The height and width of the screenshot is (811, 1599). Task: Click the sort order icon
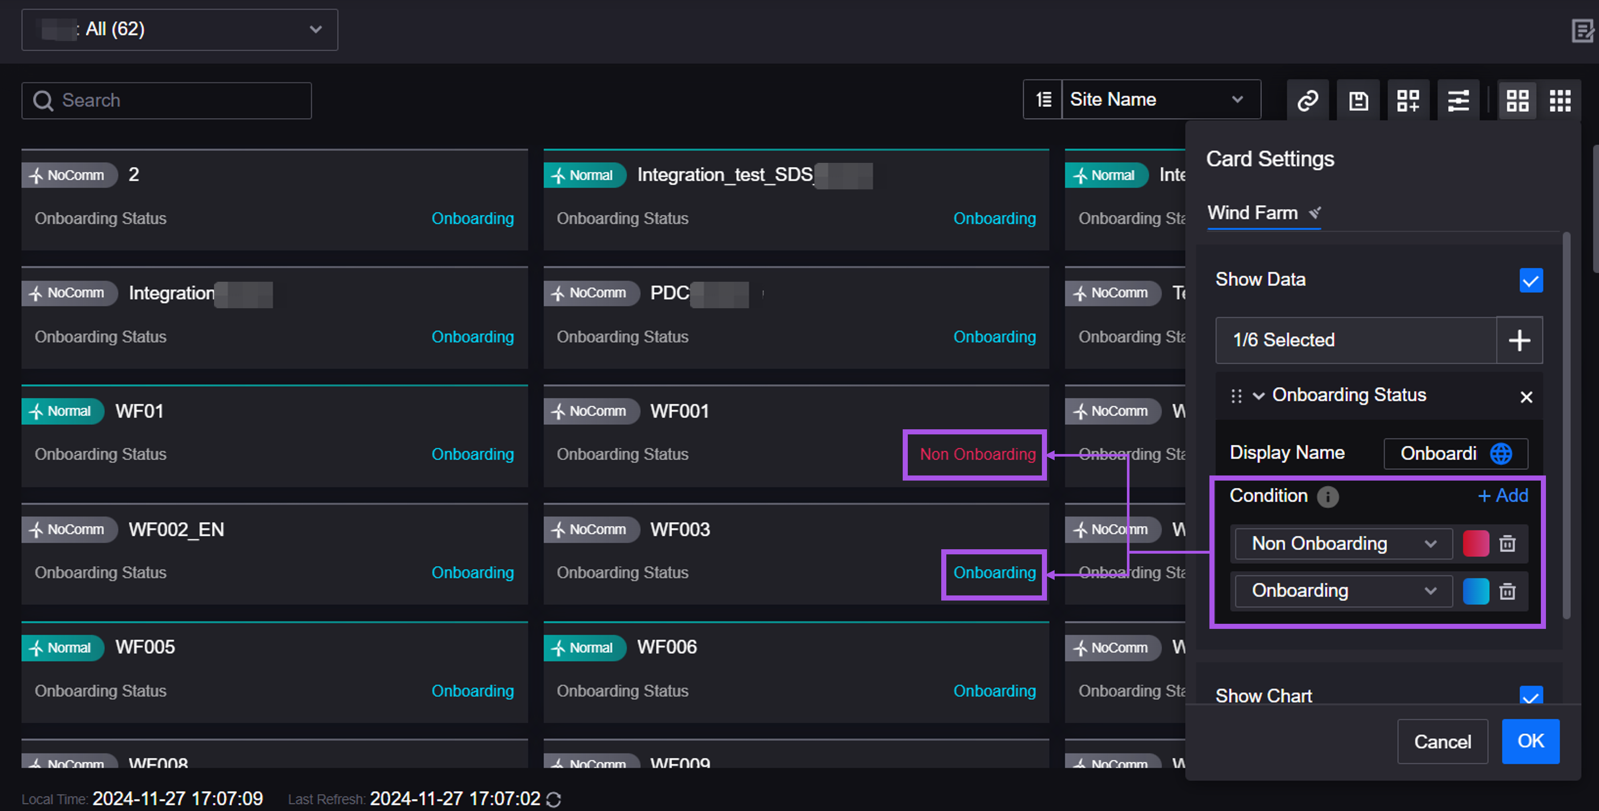[x=1043, y=99]
